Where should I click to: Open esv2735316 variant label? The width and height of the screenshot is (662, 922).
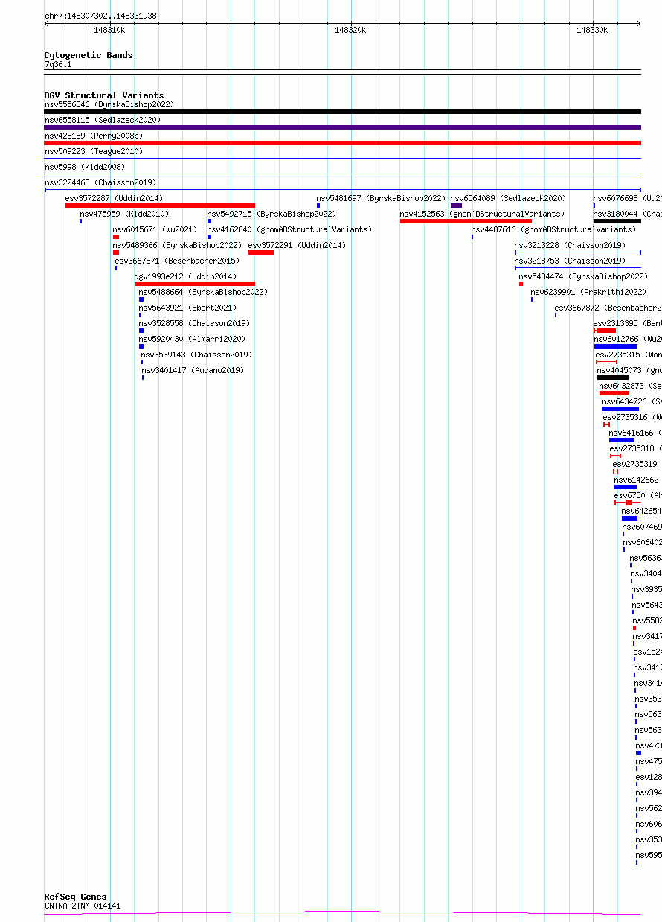click(x=632, y=417)
